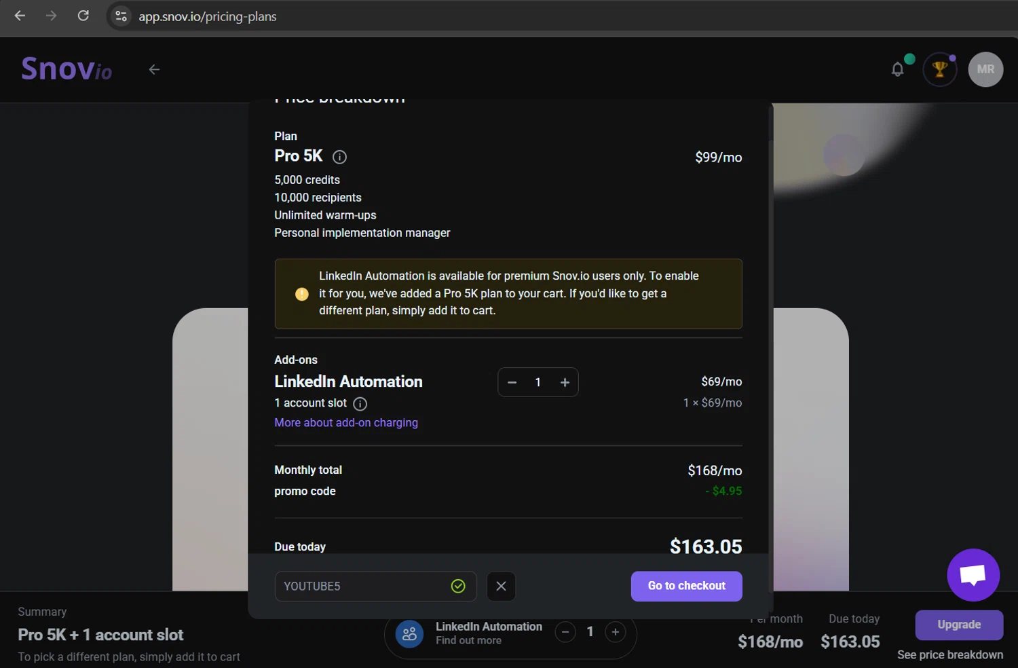Click the - $4.95 promo discount
This screenshot has height=668, width=1018.
[723, 491]
